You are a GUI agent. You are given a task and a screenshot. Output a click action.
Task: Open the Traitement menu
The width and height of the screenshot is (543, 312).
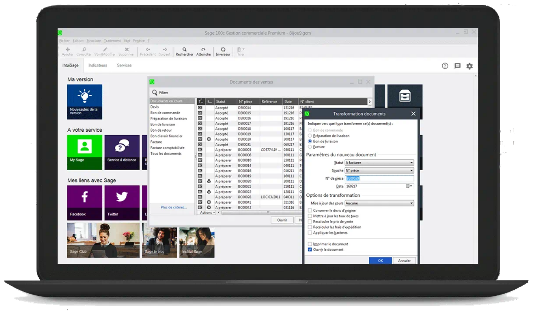[x=112, y=41]
